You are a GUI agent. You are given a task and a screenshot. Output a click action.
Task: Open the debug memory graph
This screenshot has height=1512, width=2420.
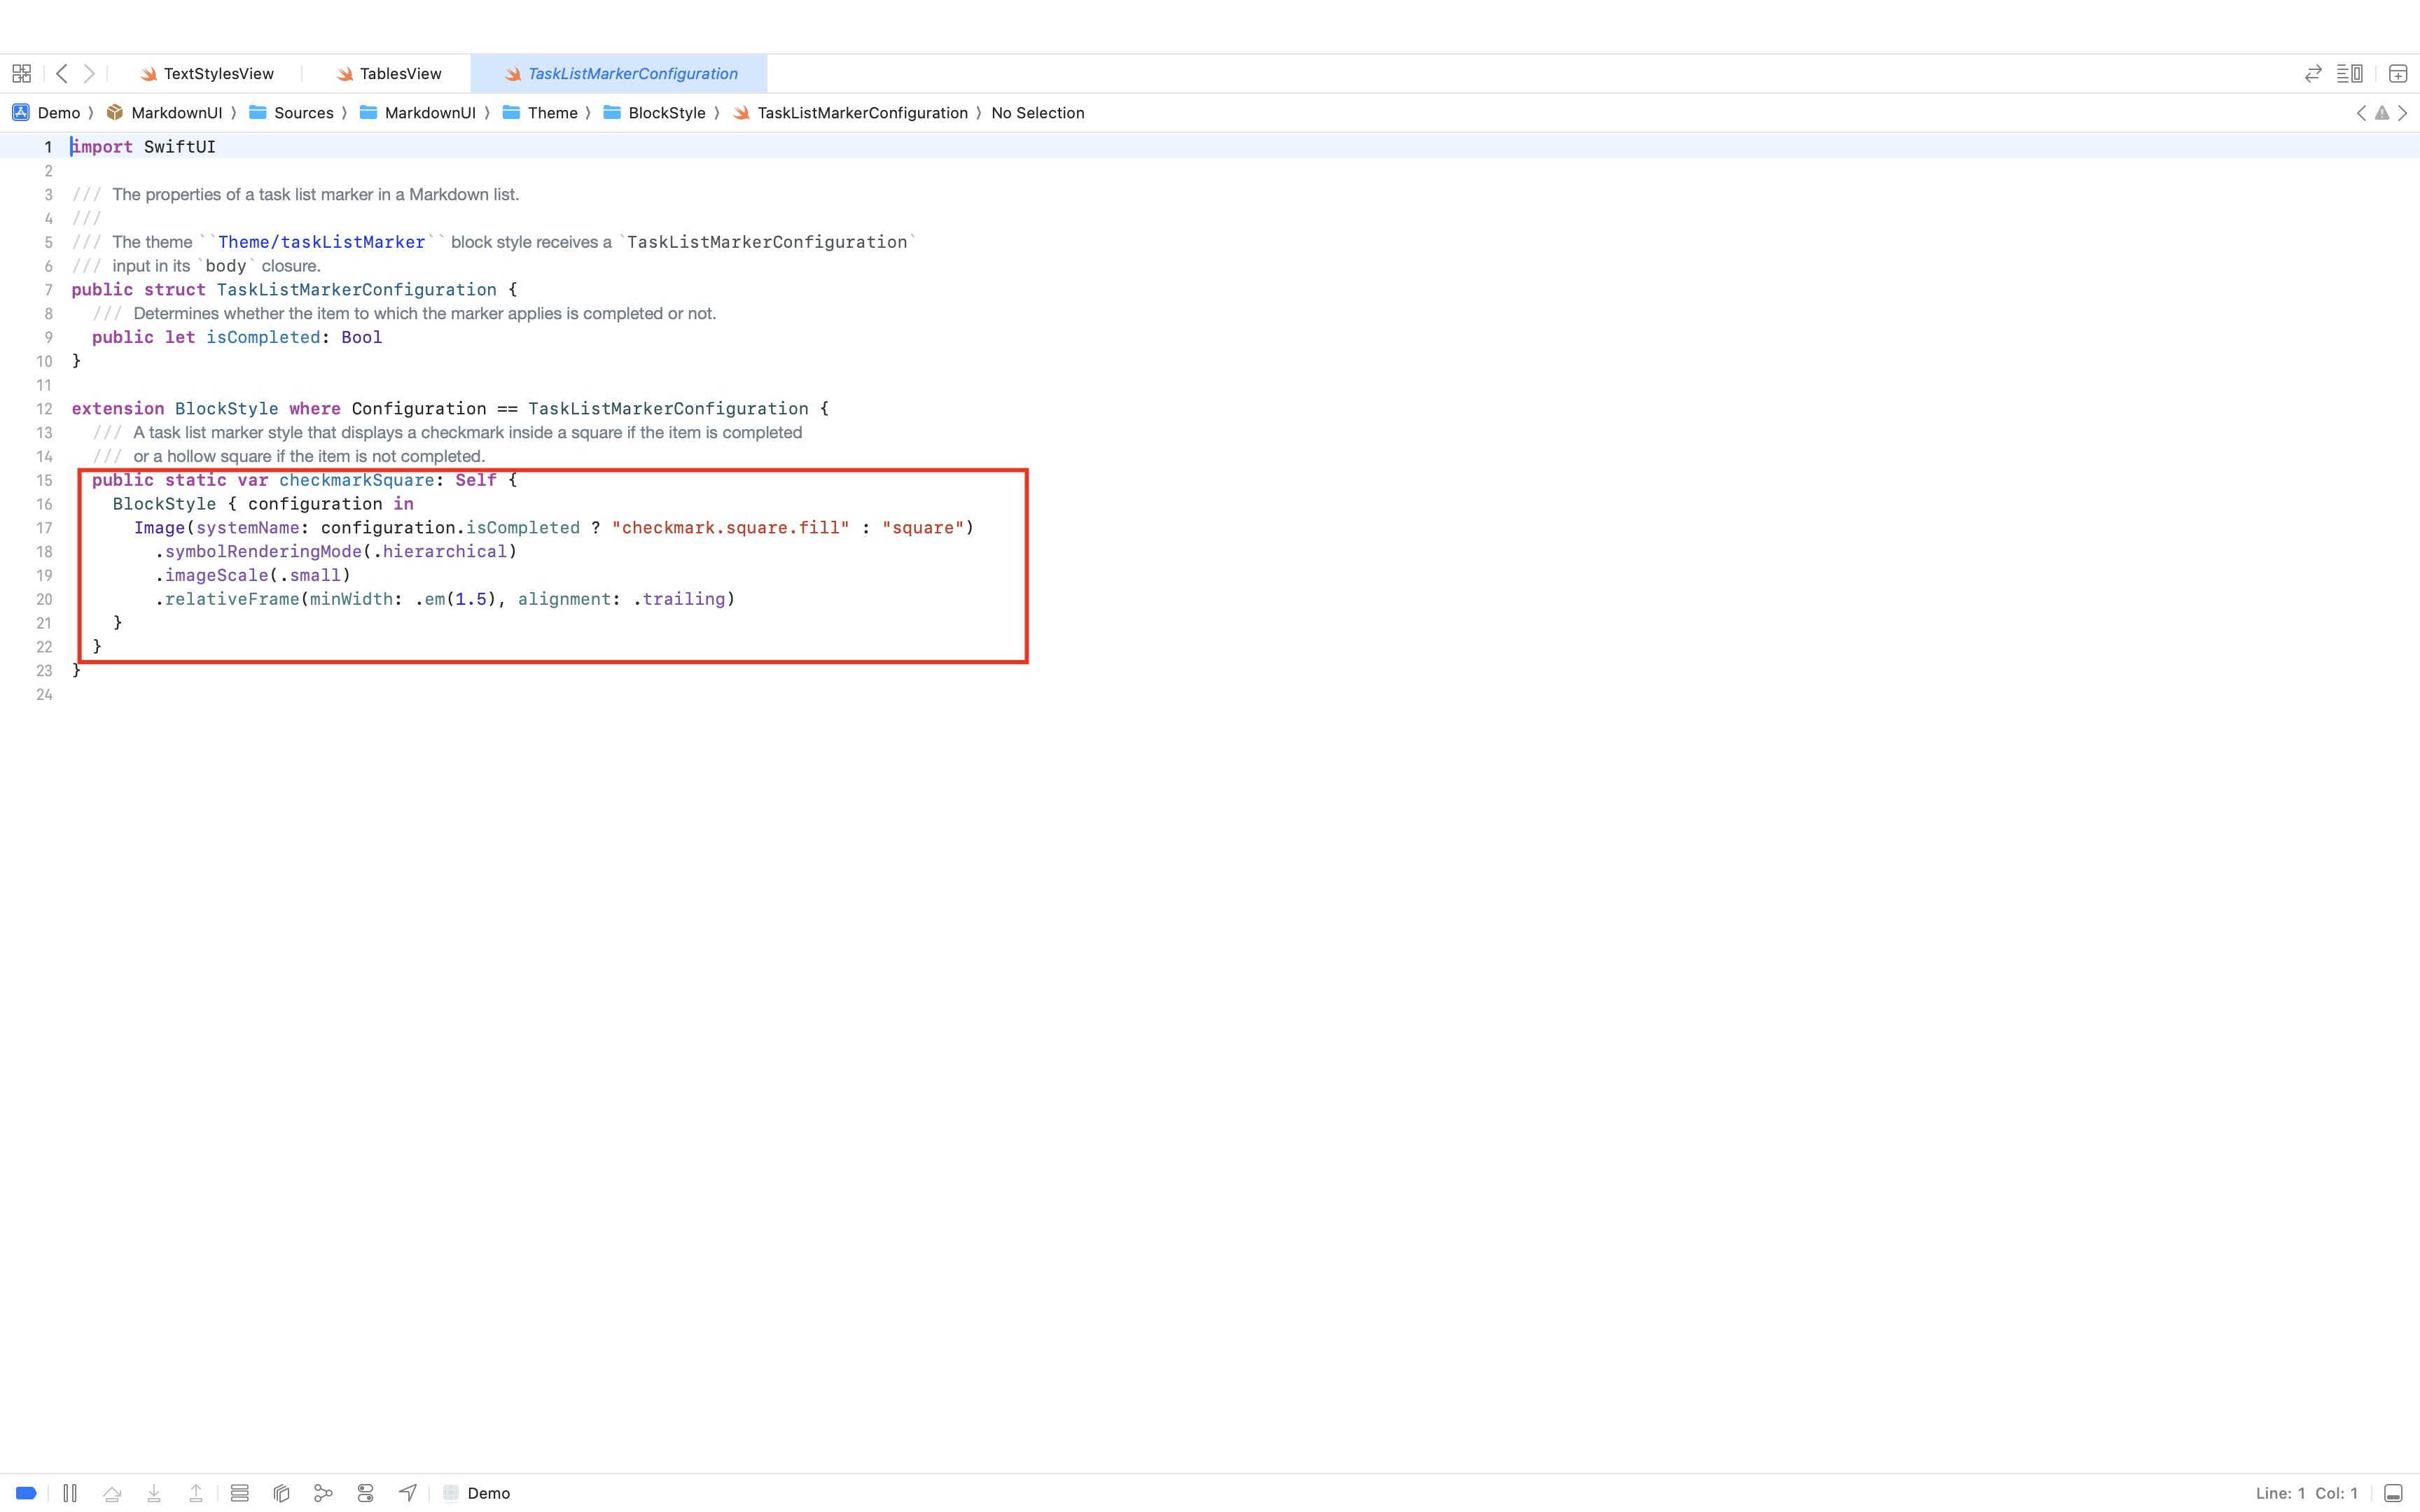[323, 1493]
